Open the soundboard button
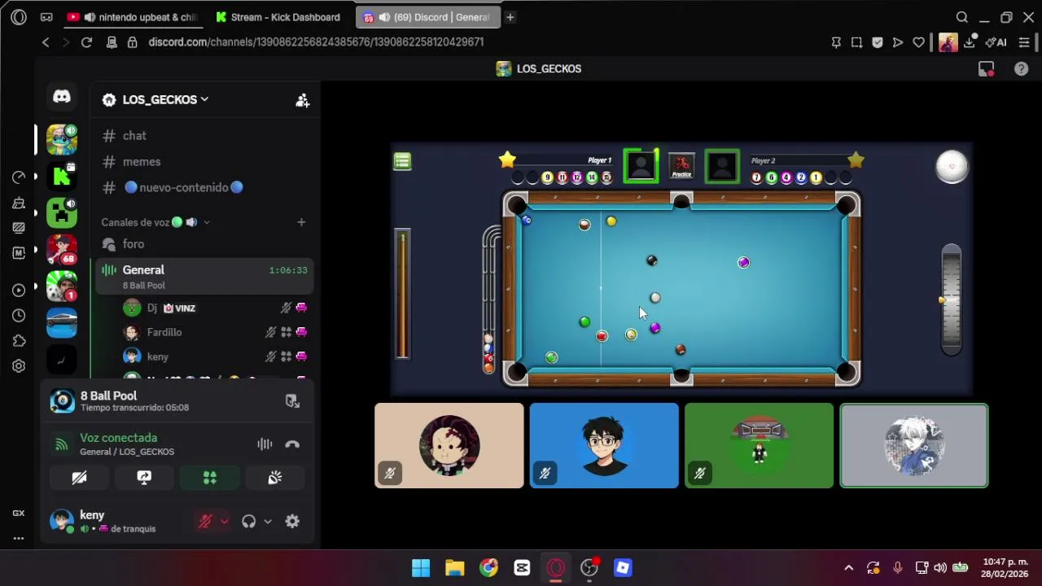The width and height of the screenshot is (1042, 586). tap(275, 478)
